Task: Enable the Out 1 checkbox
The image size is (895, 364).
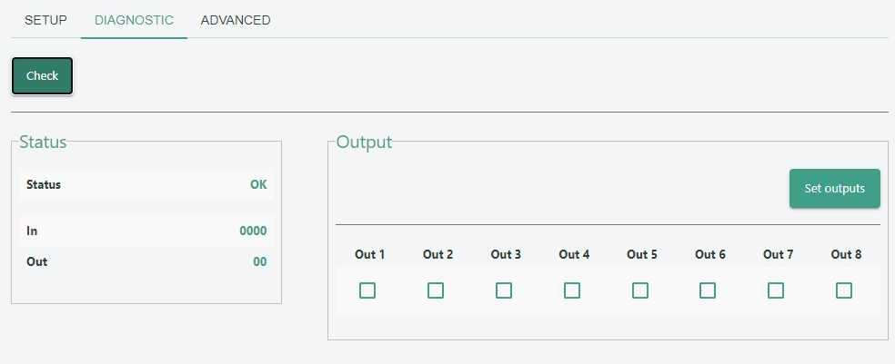Action: click(x=367, y=290)
